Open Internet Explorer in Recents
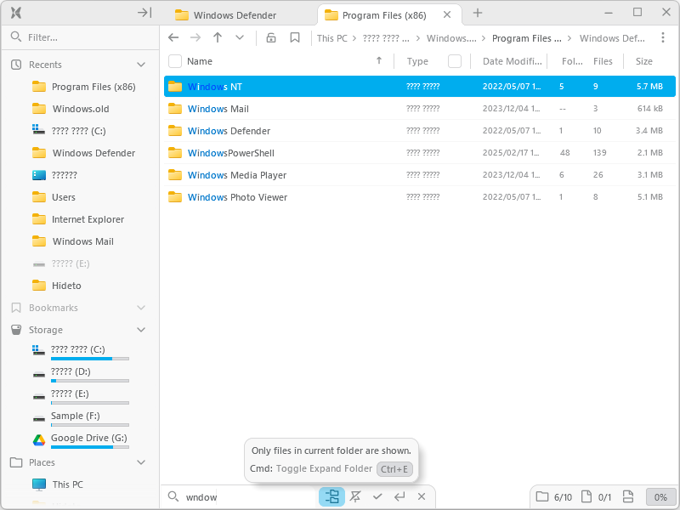The image size is (680, 510). (x=78, y=219)
